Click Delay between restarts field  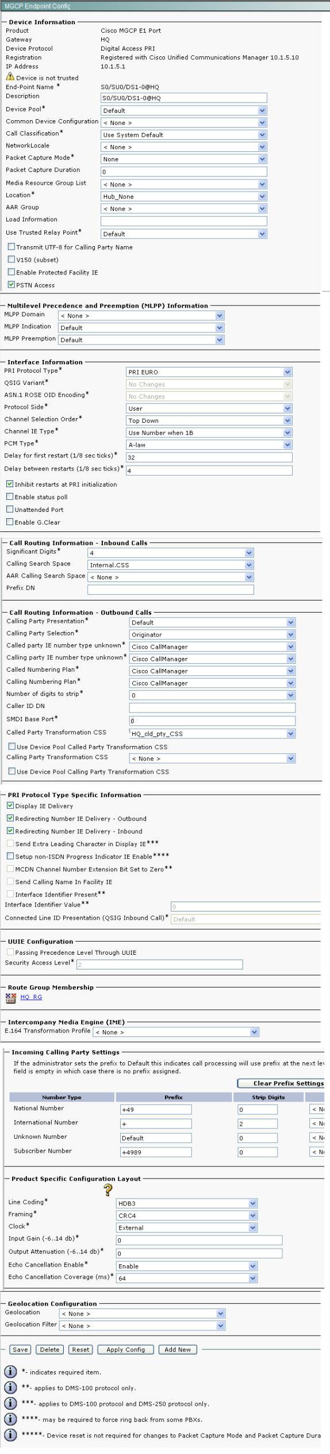(x=209, y=470)
